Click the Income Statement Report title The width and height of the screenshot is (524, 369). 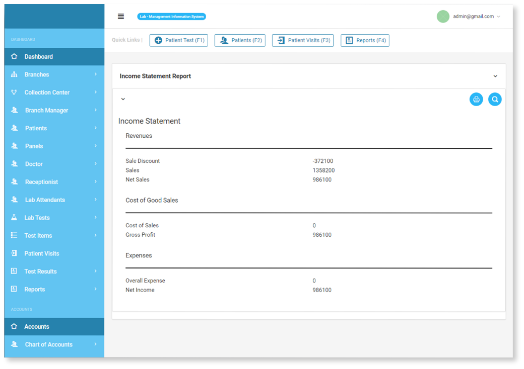(155, 76)
